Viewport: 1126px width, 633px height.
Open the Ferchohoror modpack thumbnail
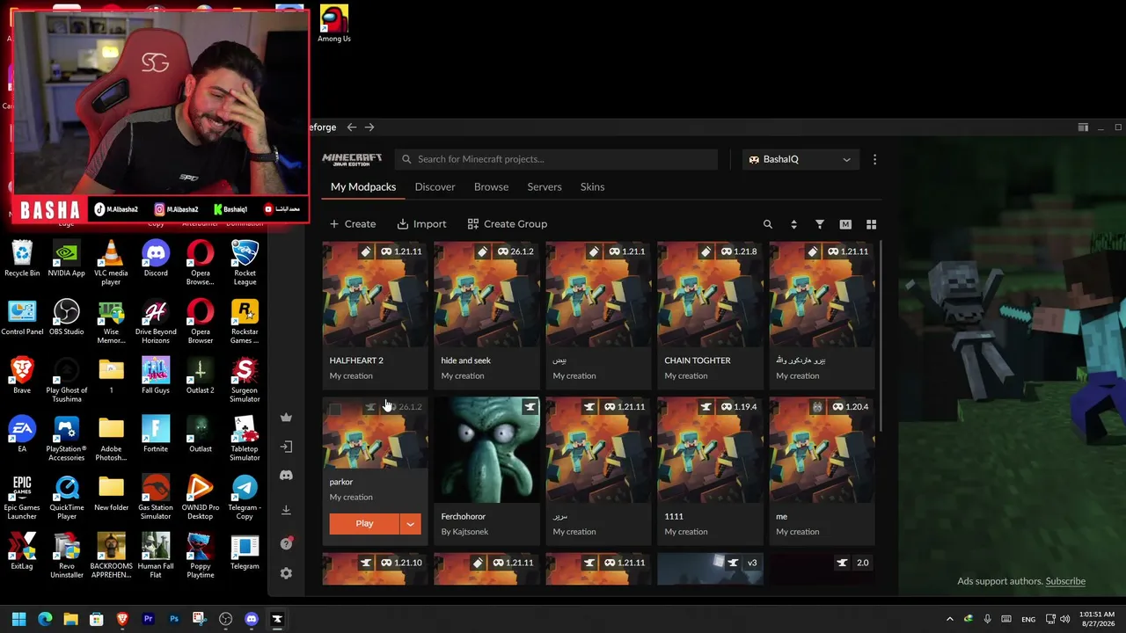487,450
